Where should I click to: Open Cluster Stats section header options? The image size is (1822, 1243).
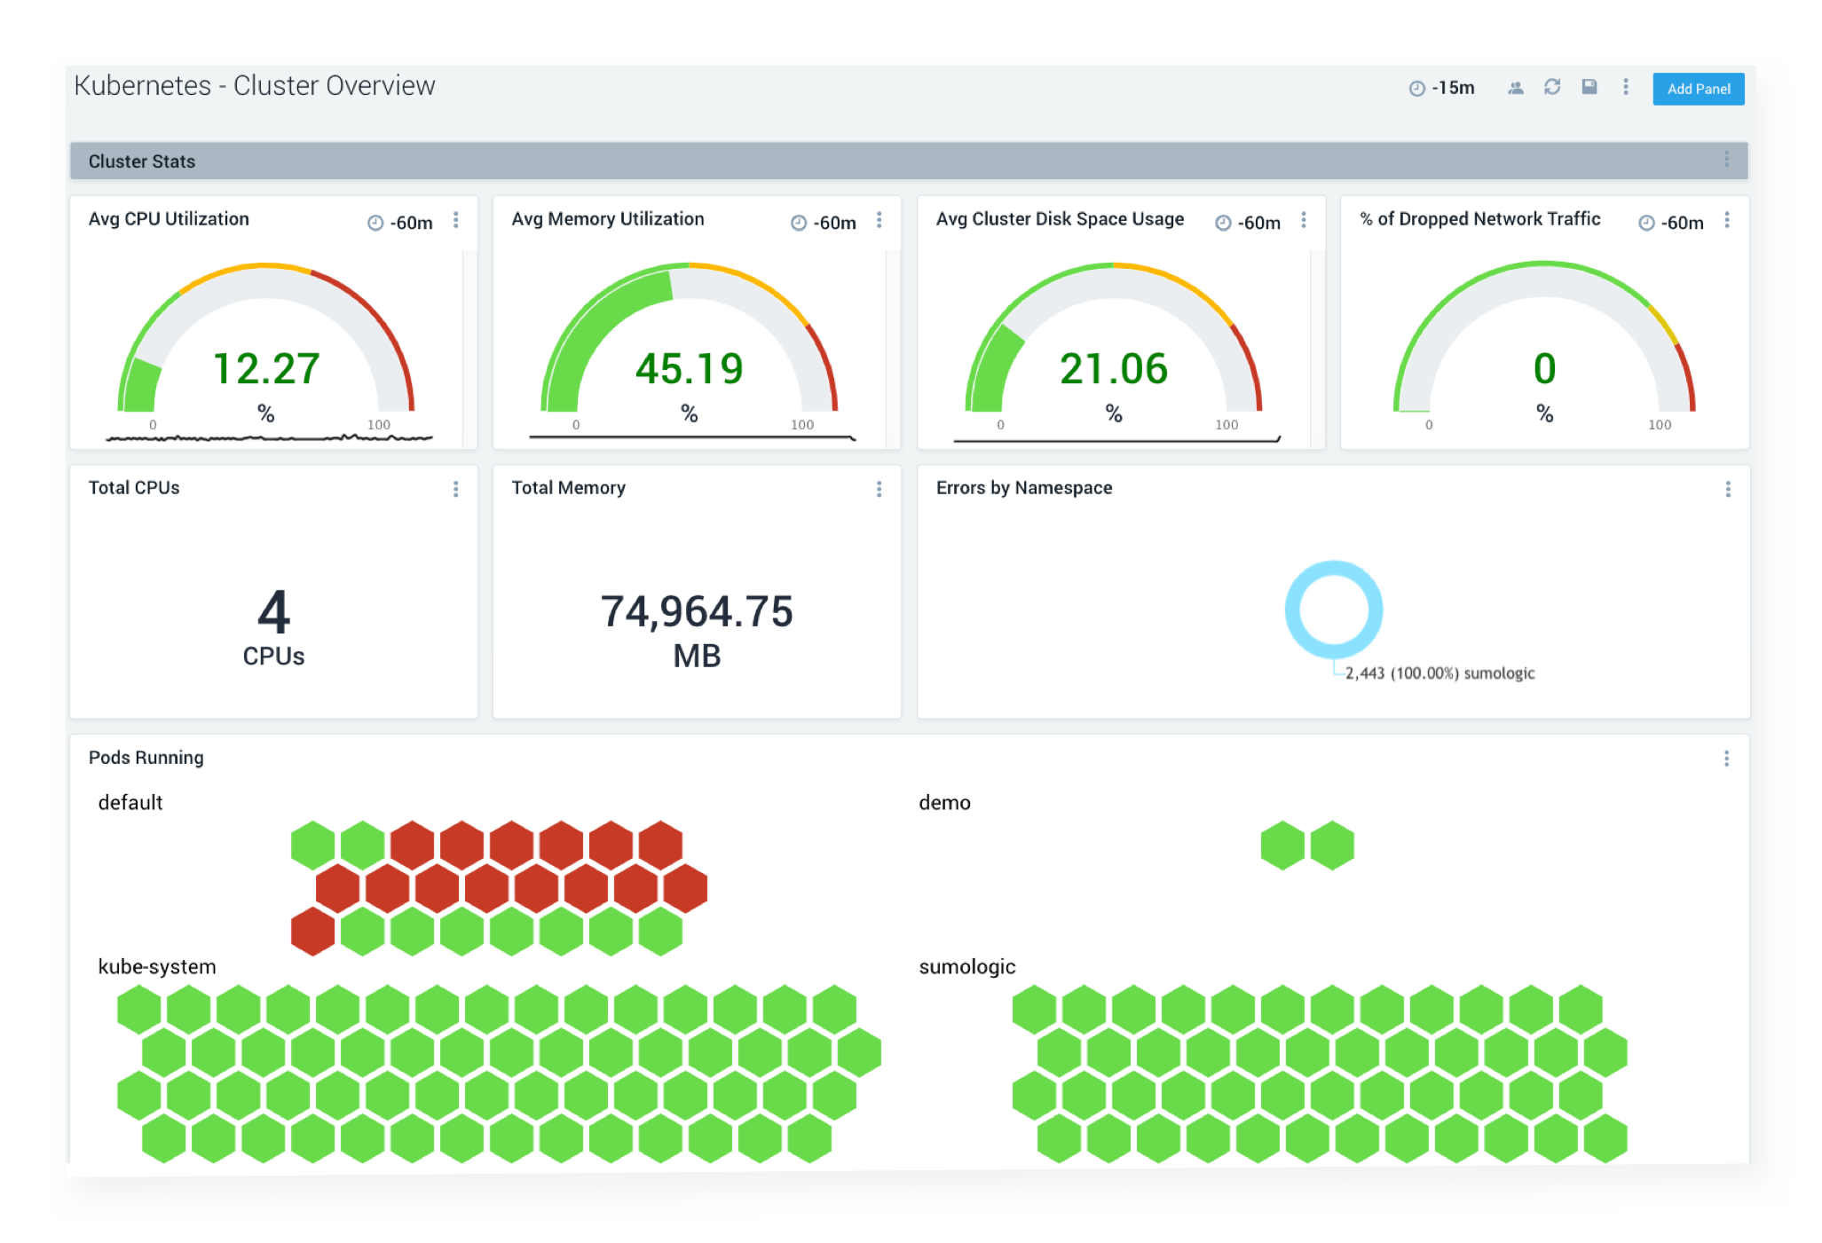pos(1727,159)
